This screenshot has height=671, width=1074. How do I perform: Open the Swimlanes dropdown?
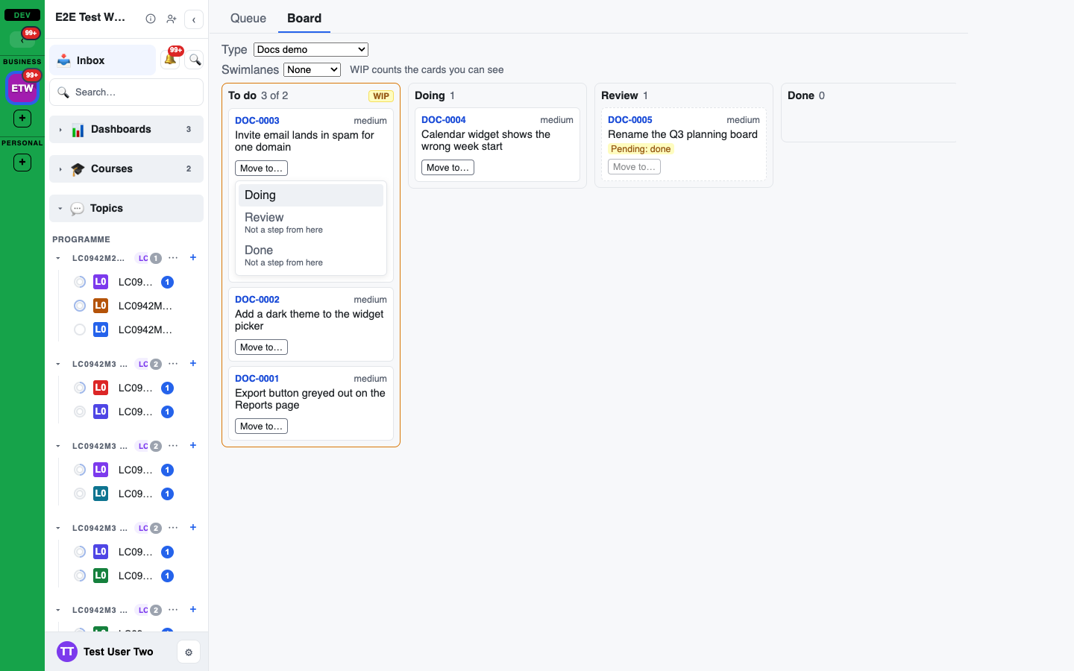[312, 69]
